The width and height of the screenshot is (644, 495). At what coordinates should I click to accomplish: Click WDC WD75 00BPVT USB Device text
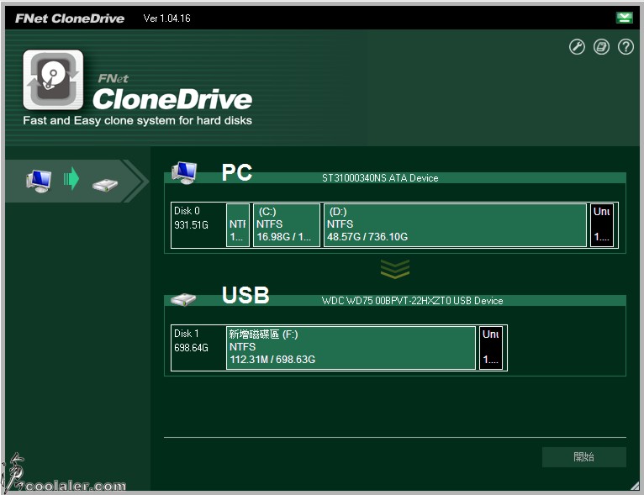(x=412, y=301)
